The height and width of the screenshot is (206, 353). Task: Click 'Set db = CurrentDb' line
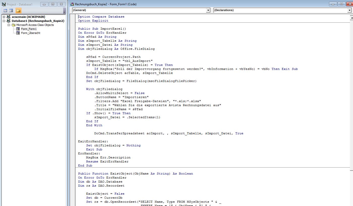pyautogui.click(x=104, y=198)
